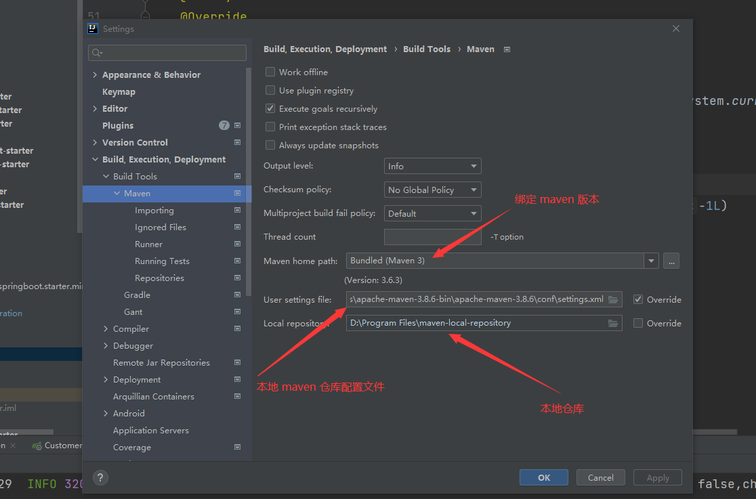
Task: Uncheck Override for User settings file
Action: tap(638, 299)
